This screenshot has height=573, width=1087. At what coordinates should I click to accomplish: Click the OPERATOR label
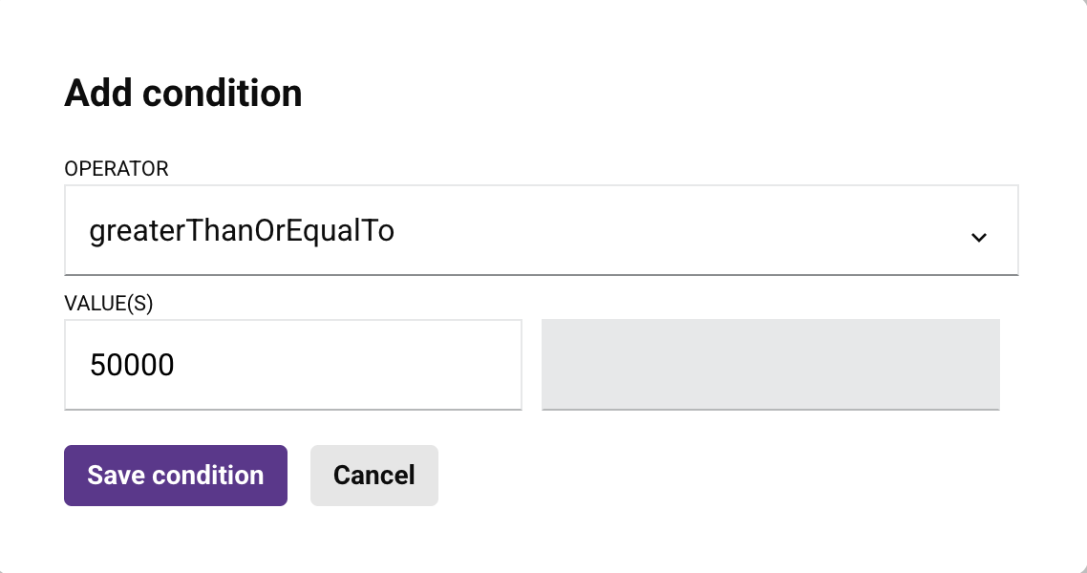tap(116, 168)
